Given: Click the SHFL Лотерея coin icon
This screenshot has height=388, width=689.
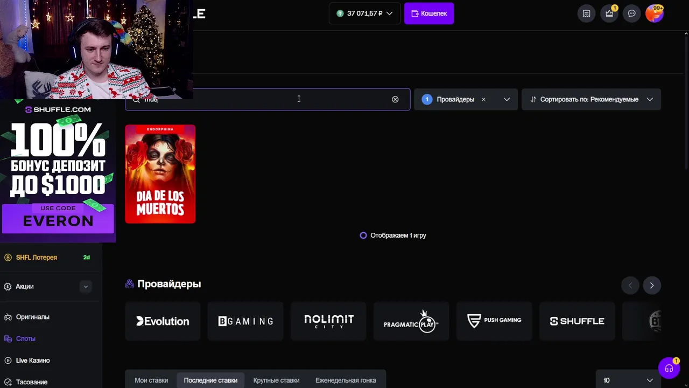Looking at the screenshot, I should [8, 258].
